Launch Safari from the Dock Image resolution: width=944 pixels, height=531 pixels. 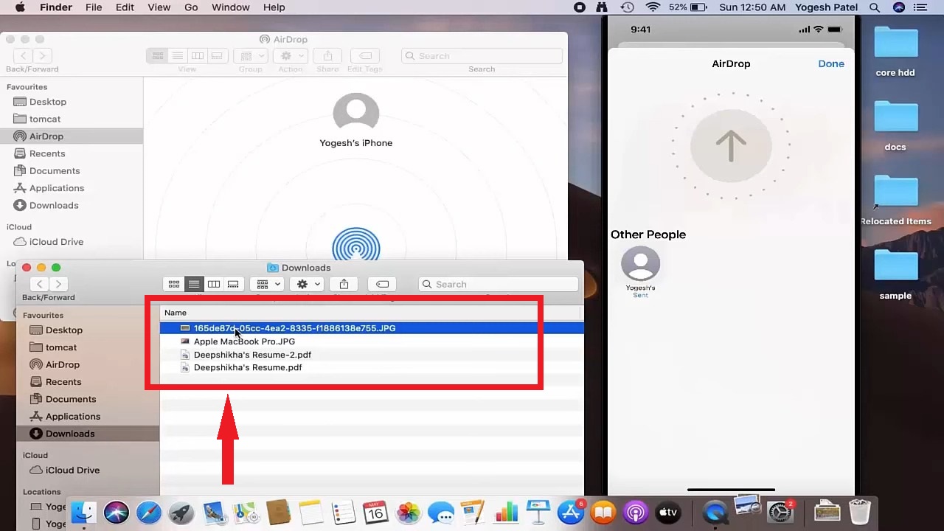point(148,512)
